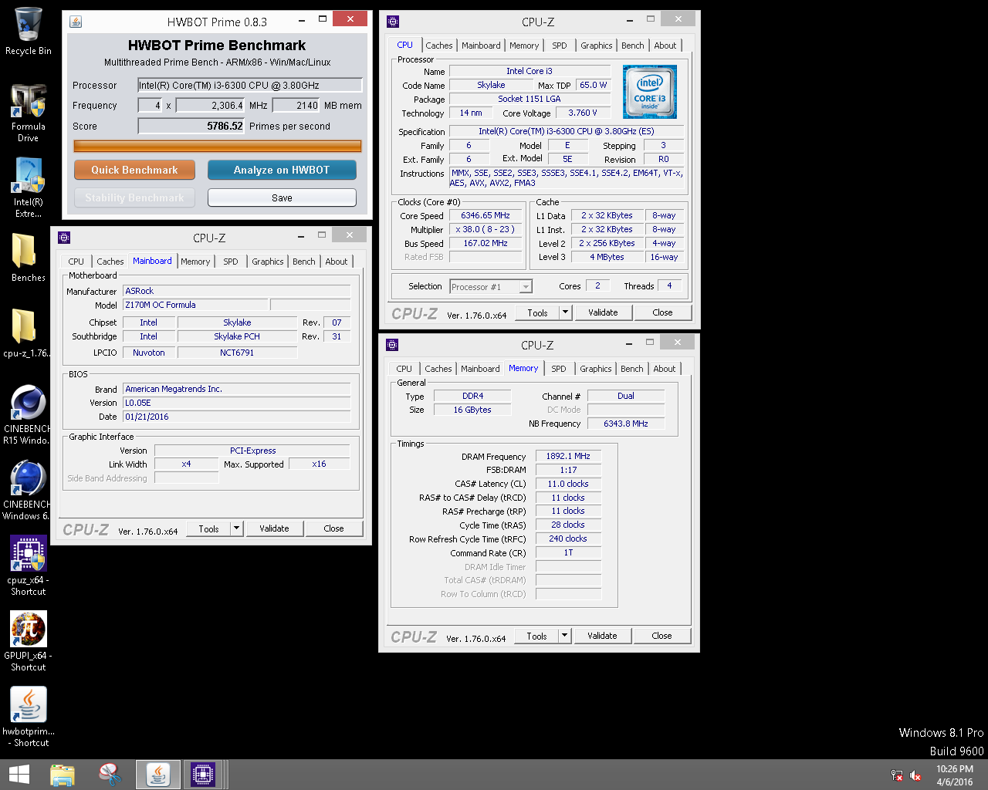The width and height of the screenshot is (988, 790).
Task: Click Close in the Memory window
Action: (x=661, y=636)
